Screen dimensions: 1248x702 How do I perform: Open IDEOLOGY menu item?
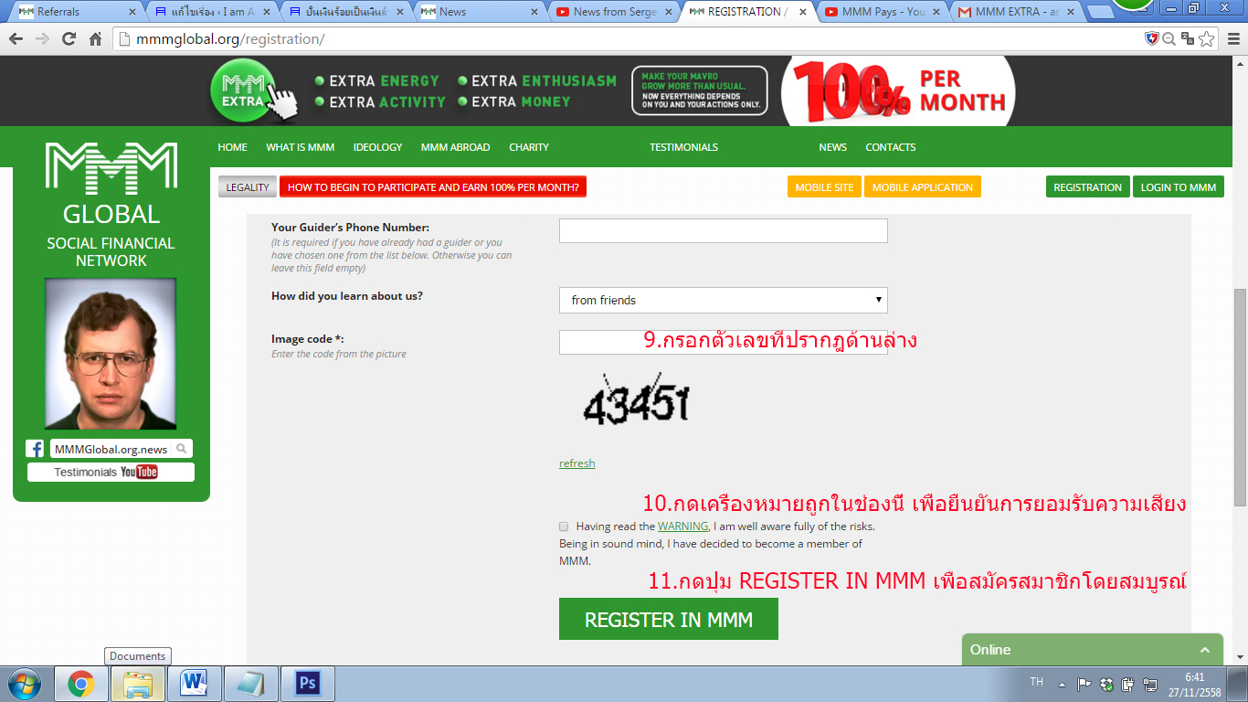tap(377, 147)
